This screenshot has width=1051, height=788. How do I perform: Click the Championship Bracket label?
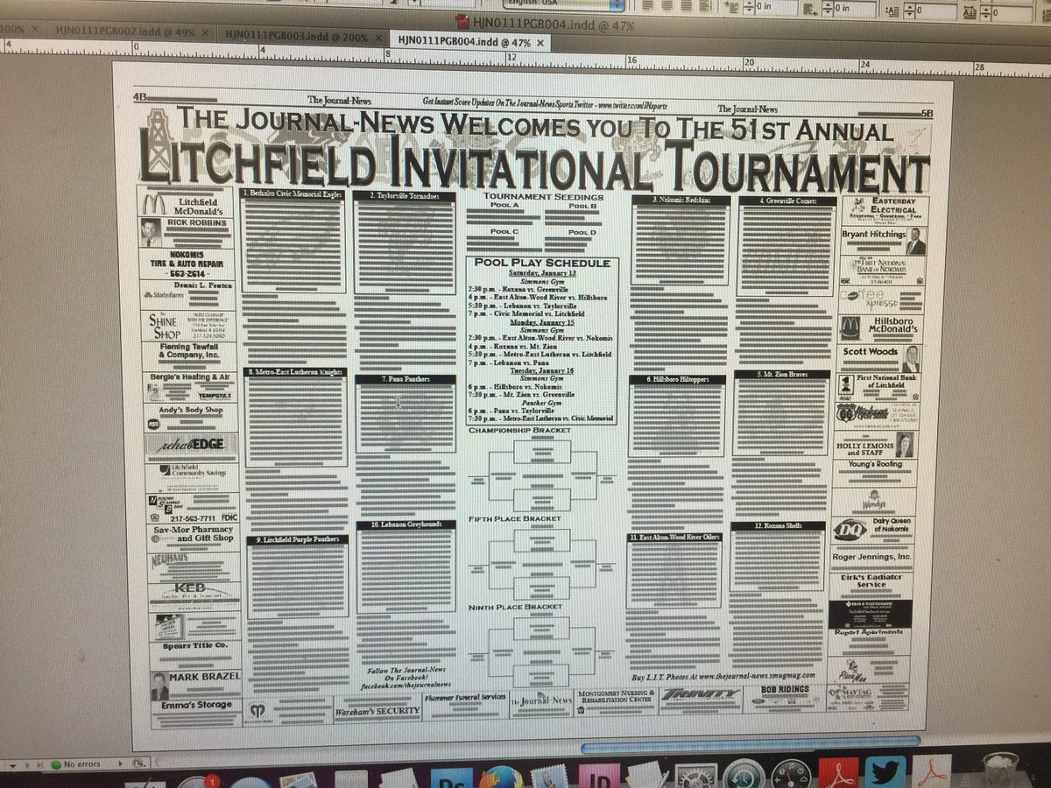click(x=519, y=430)
